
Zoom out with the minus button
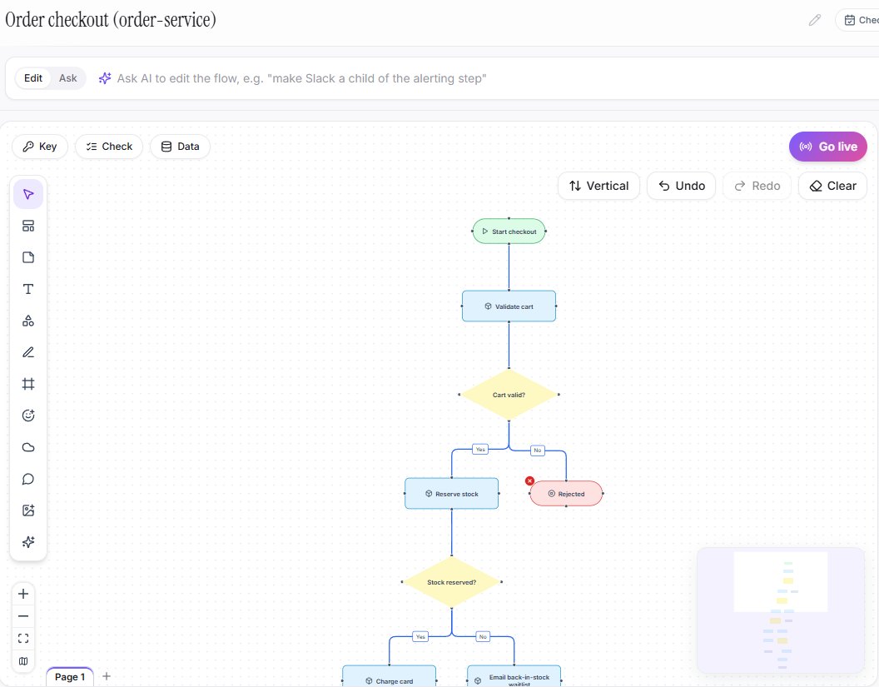click(x=23, y=615)
